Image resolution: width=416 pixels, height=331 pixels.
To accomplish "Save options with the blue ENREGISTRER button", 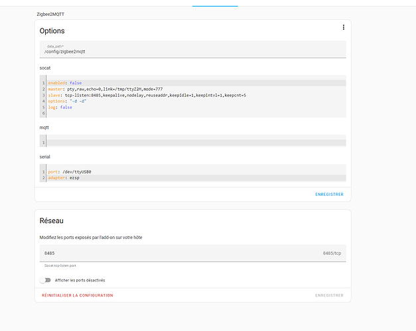I will [329, 194].
